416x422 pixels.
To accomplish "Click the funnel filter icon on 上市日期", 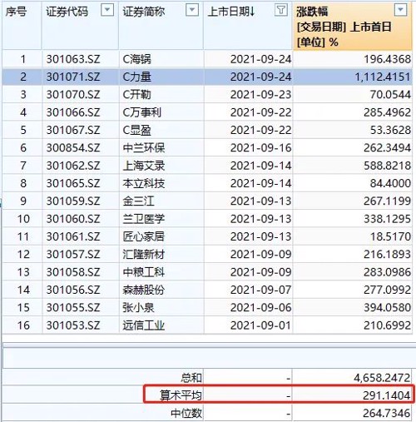I will point(281,10).
